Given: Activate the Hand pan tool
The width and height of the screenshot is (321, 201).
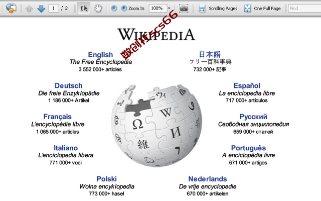Looking at the screenshot, I should point(98,8).
